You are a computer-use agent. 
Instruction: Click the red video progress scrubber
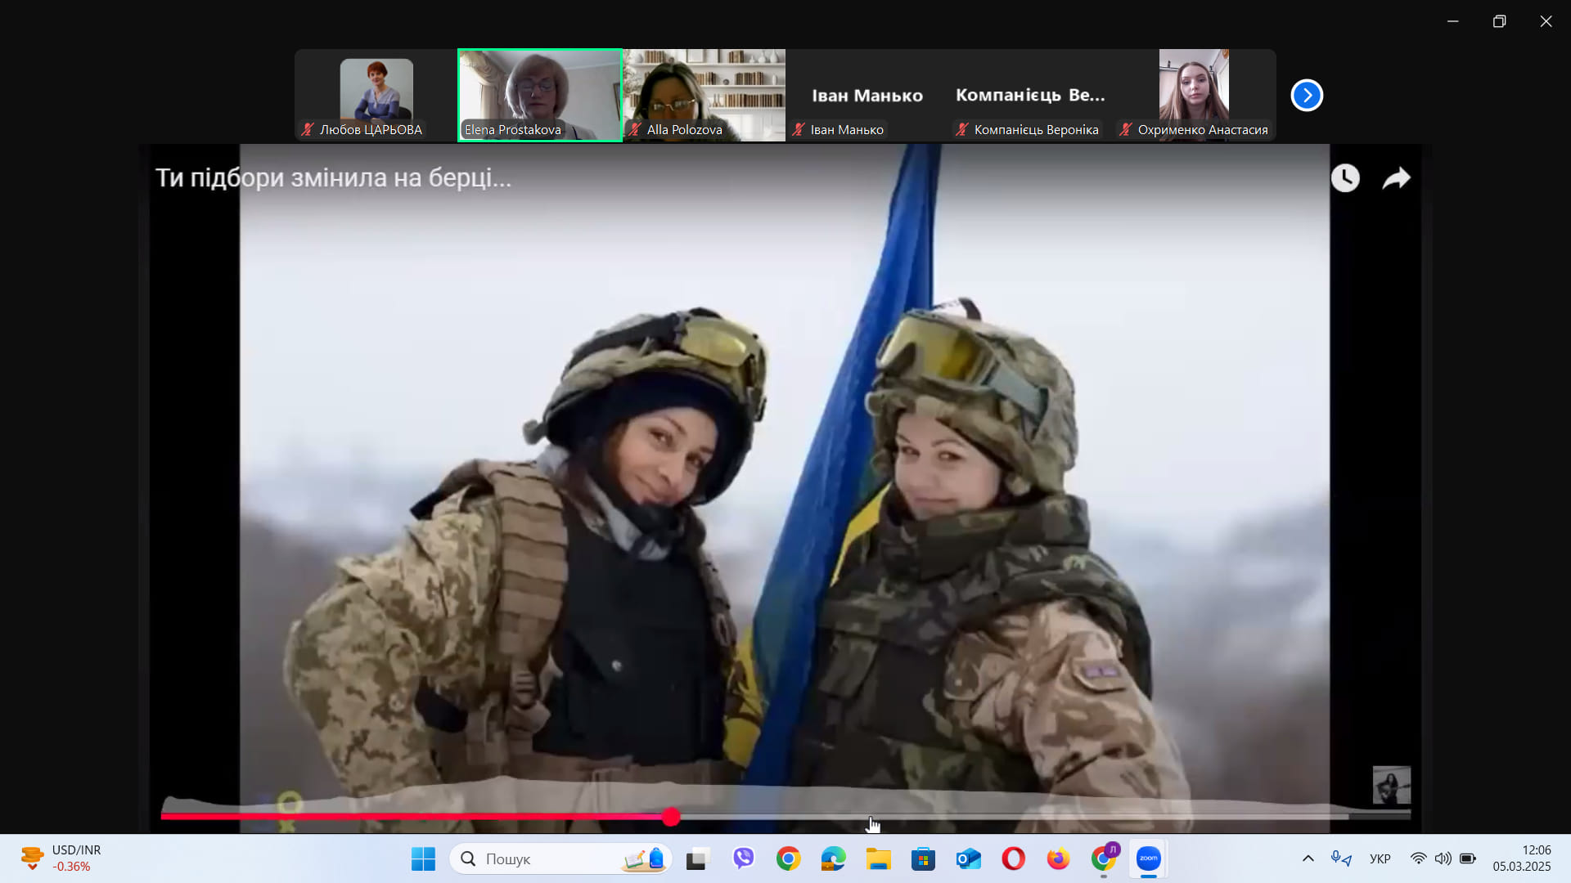671,817
